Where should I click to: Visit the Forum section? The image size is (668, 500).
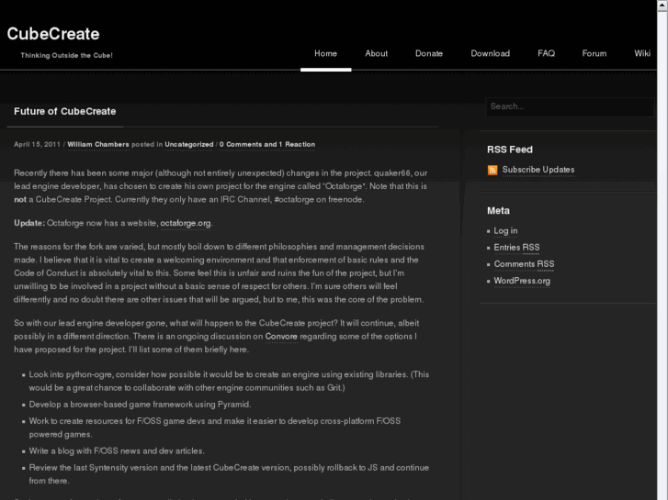coord(594,53)
